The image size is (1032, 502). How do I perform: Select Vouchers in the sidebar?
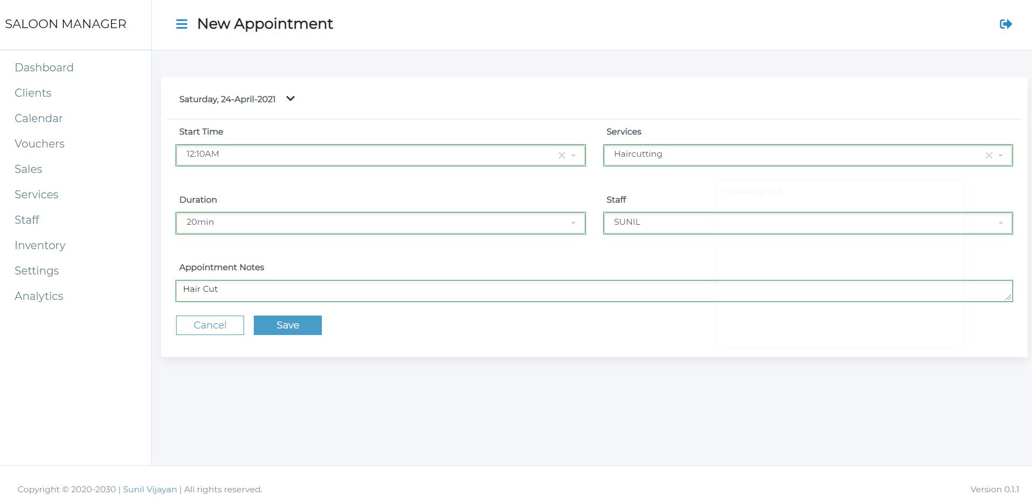coord(39,144)
